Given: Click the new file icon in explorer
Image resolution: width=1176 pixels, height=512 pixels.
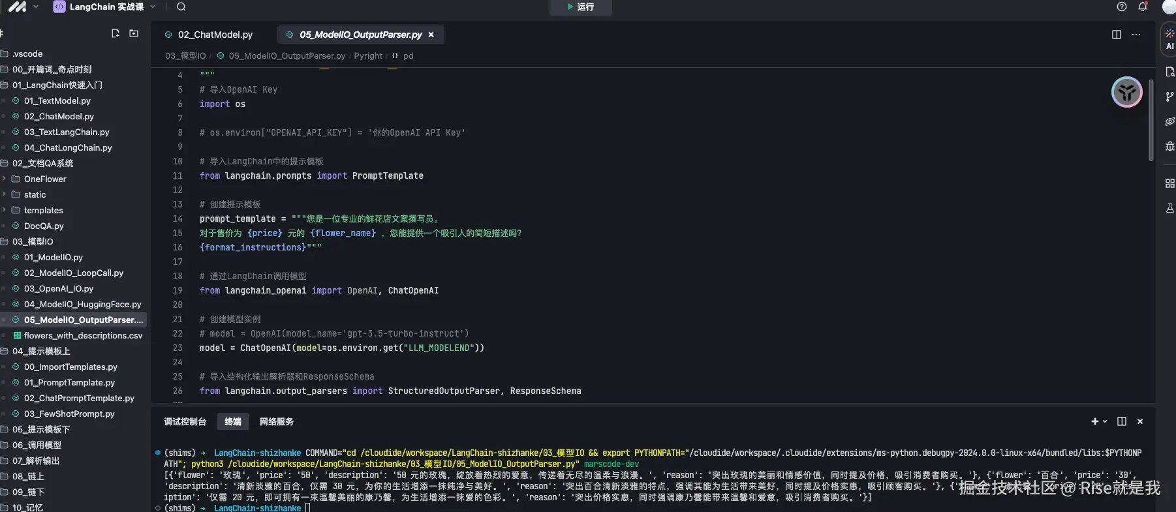Looking at the screenshot, I should (x=116, y=33).
